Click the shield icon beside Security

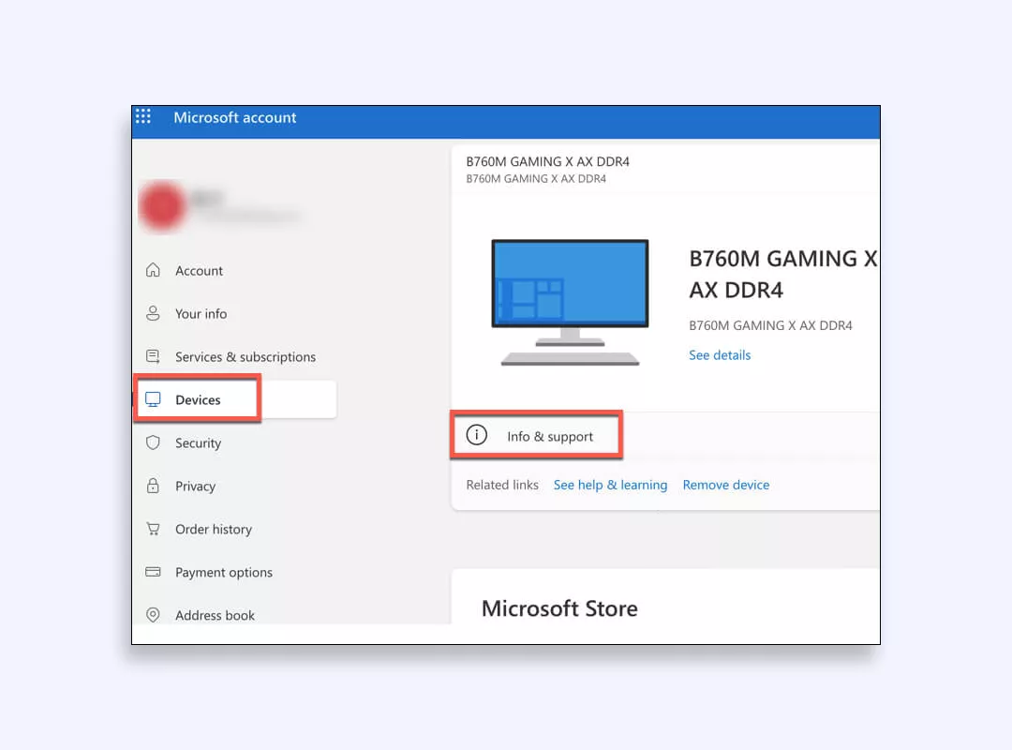click(x=154, y=442)
